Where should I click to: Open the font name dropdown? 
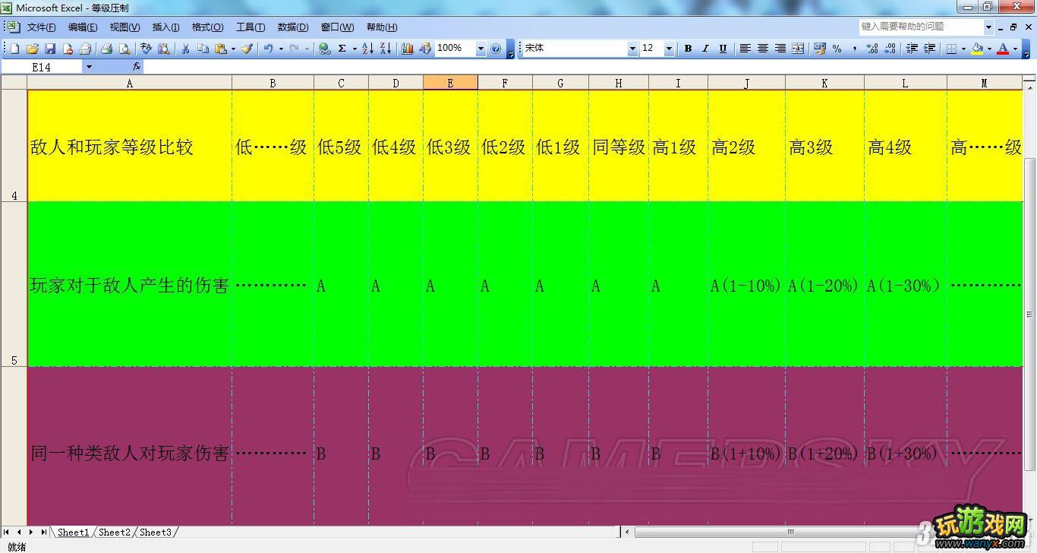coord(632,49)
